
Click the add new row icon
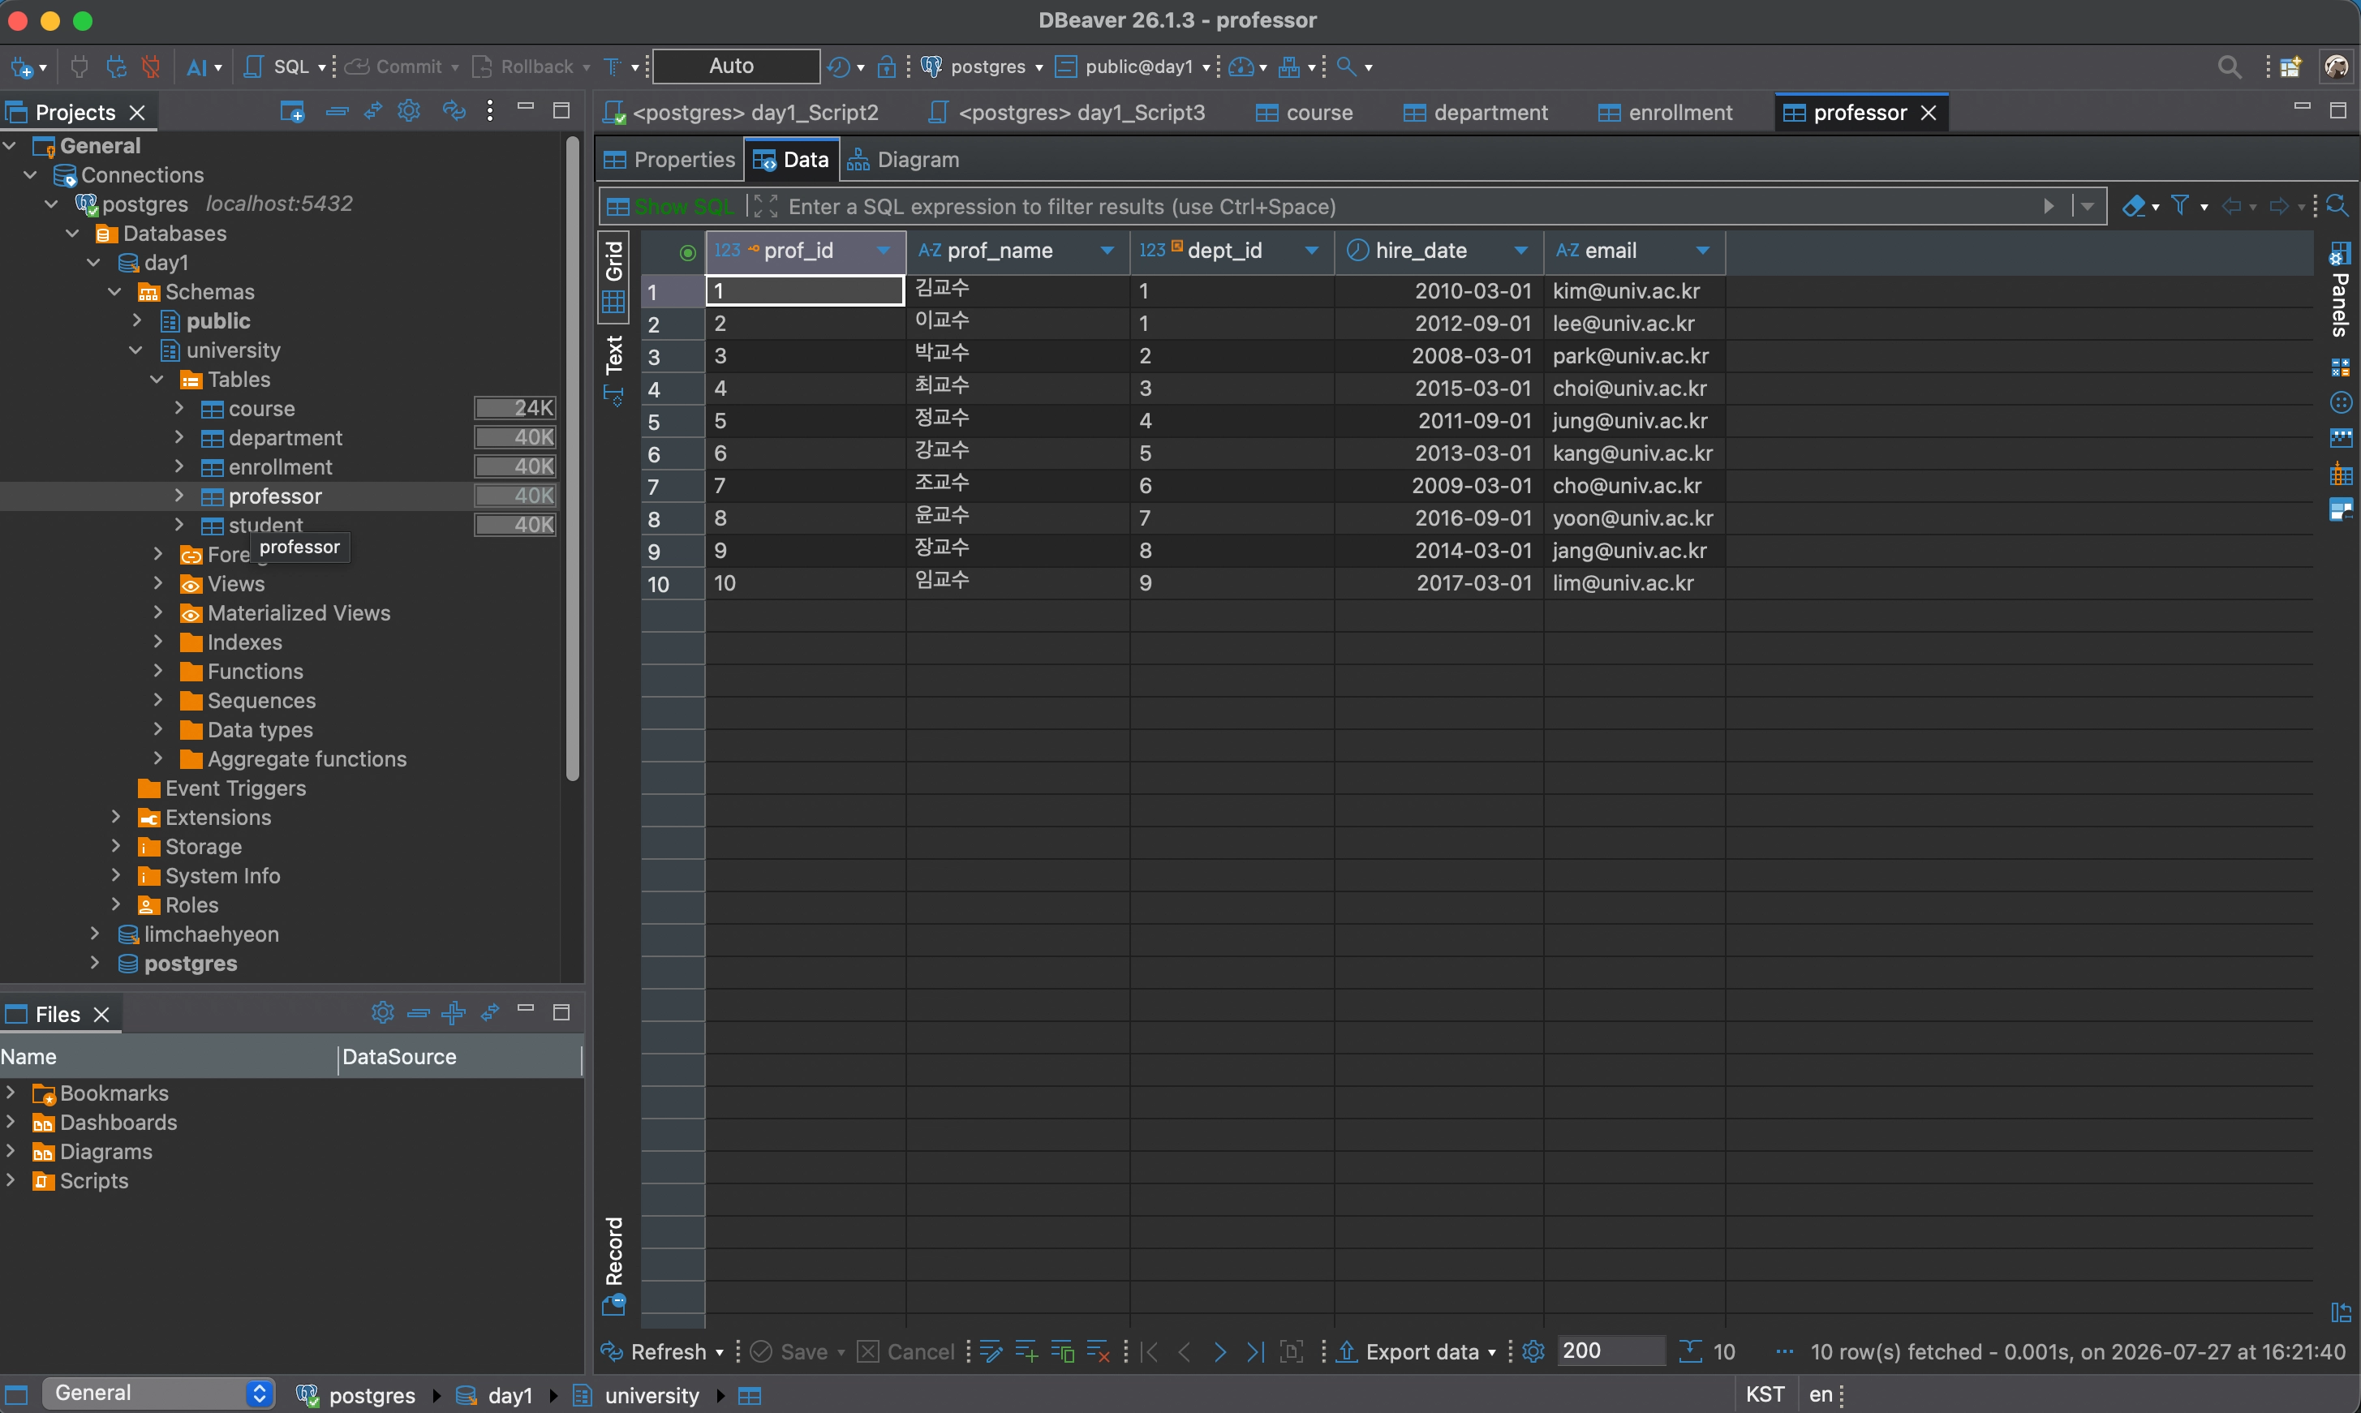pyautogui.click(x=1026, y=1352)
